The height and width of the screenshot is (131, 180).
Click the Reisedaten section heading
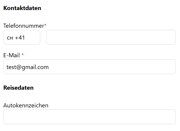point(18,88)
